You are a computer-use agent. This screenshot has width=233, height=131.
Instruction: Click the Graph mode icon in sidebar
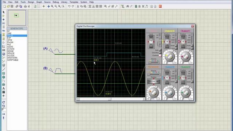[4, 47]
